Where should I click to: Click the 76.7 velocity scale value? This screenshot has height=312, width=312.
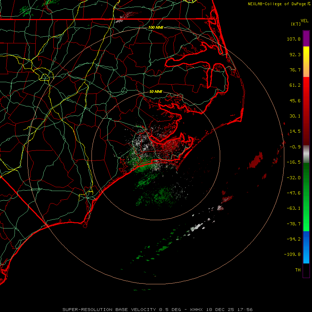pos(295,70)
